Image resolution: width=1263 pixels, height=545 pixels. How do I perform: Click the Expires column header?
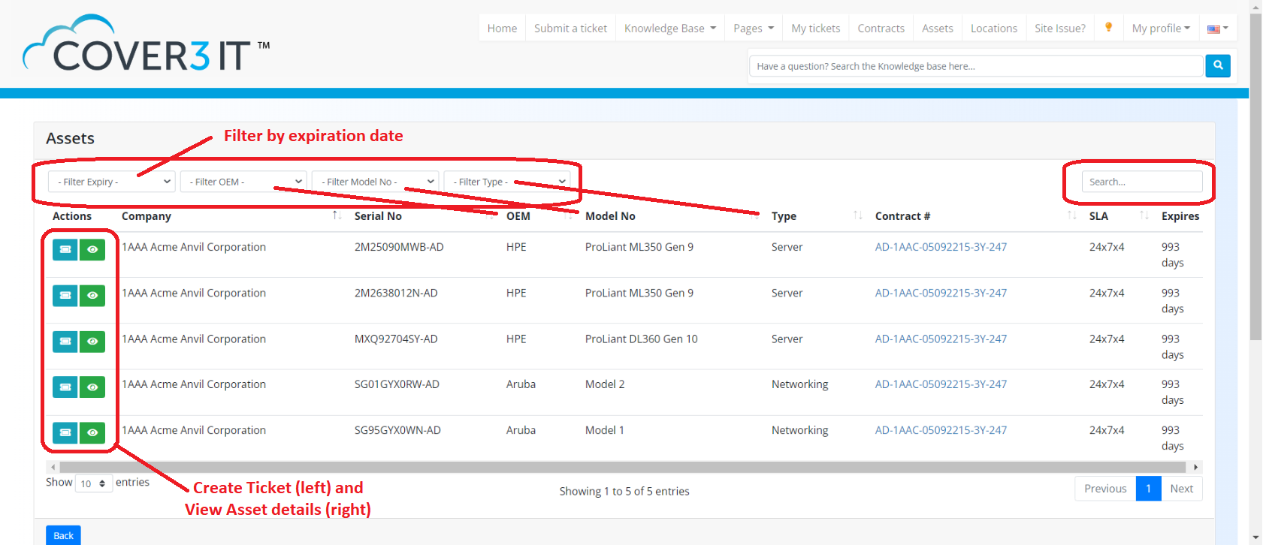pos(1180,216)
